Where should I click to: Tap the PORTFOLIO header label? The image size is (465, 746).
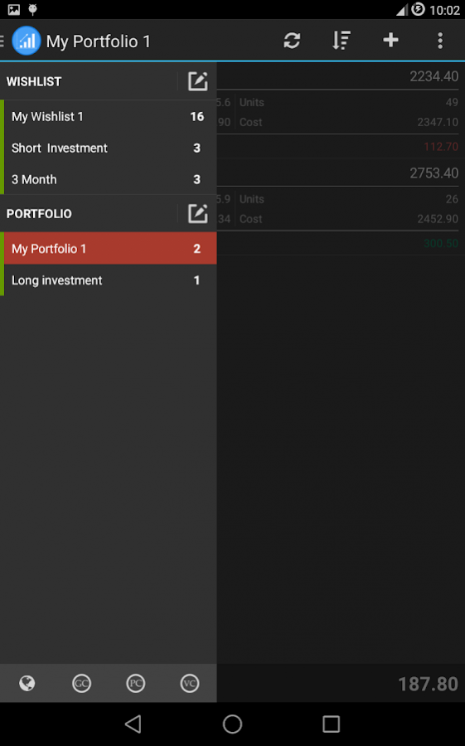click(39, 213)
